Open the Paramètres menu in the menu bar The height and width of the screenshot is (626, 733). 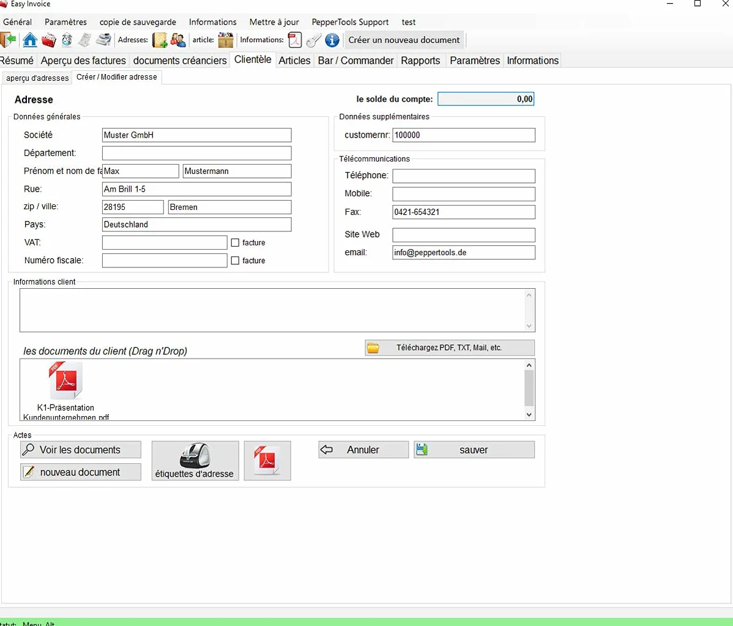click(x=65, y=22)
